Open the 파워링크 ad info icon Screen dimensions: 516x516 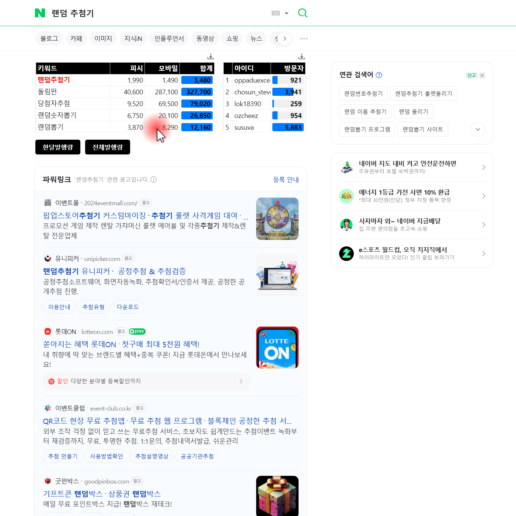154,179
